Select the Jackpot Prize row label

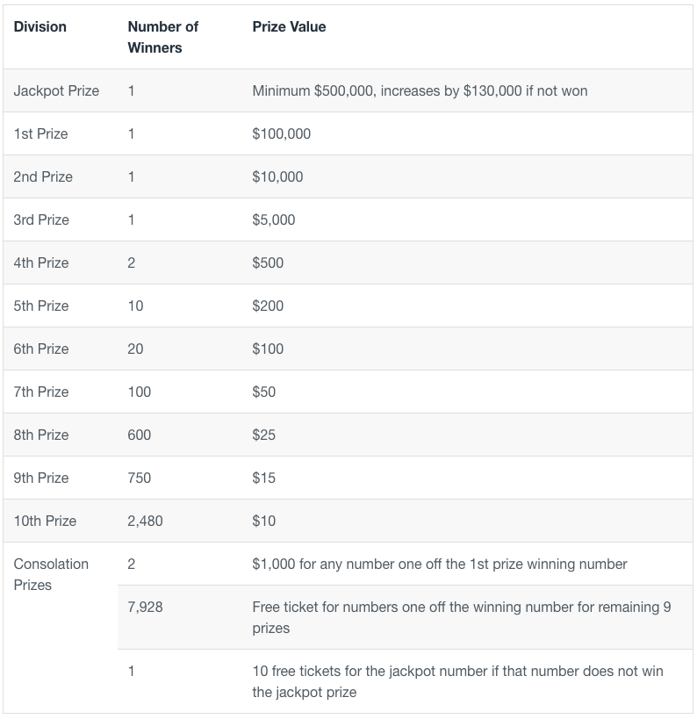pos(56,91)
